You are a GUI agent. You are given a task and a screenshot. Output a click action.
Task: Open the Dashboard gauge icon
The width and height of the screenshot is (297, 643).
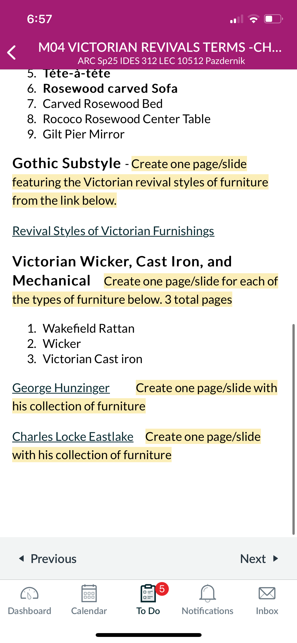29,594
